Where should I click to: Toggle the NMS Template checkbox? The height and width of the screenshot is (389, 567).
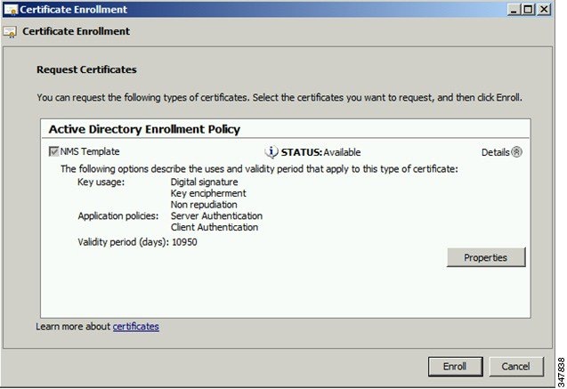(x=53, y=151)
